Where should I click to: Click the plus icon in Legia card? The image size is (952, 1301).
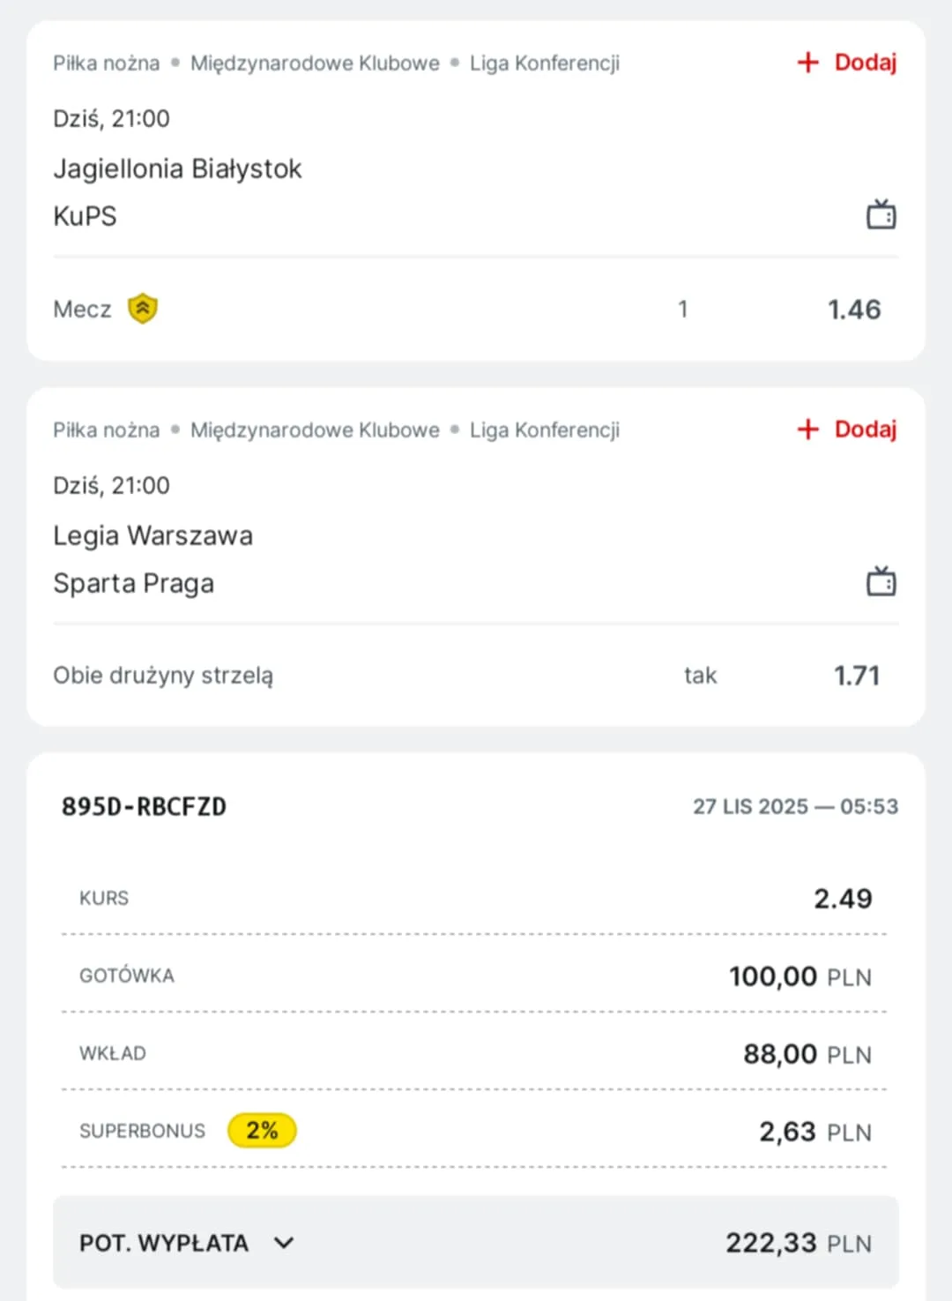[807, 430]
